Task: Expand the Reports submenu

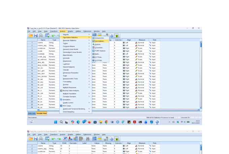Action: coord(76,35)
